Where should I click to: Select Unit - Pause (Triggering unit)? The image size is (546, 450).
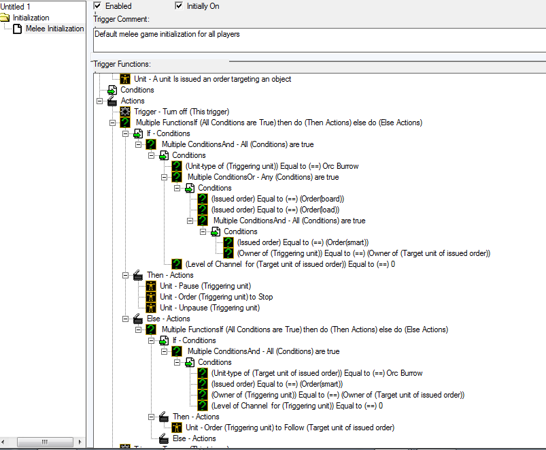point(205,286)
